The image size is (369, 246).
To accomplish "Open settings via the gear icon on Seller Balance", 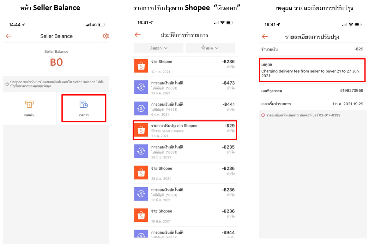I will coord(105,36).
